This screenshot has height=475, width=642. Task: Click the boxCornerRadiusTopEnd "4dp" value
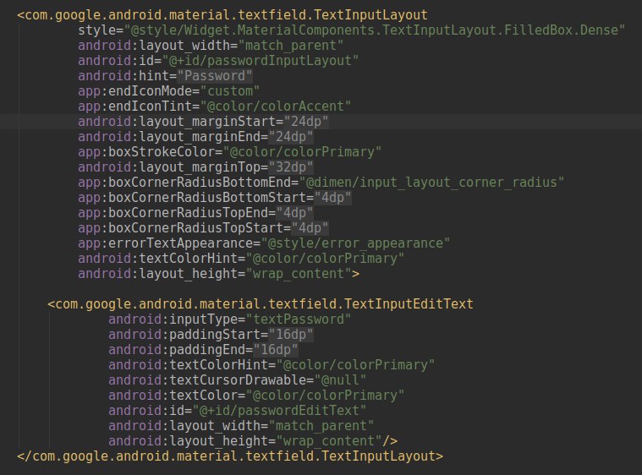pos(295,213)
